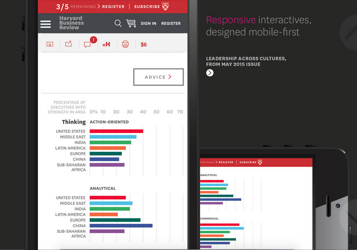The image size is (357, 250).
Task: Click the $6 purchase option
Action: pos(144,45)
